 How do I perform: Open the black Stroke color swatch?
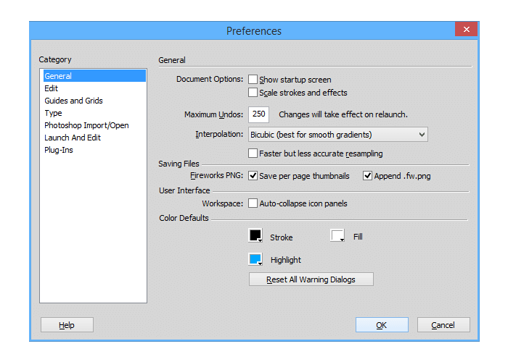[255, 236]
